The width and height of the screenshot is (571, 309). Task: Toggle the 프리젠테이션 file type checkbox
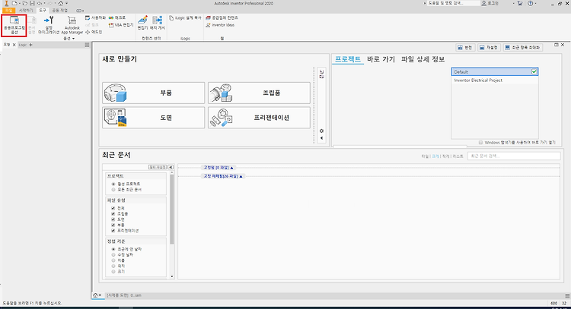113,231
